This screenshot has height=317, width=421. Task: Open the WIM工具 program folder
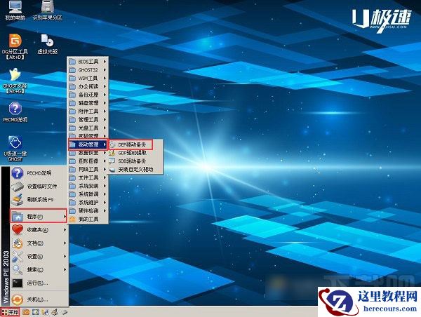(x=88, y=79)
